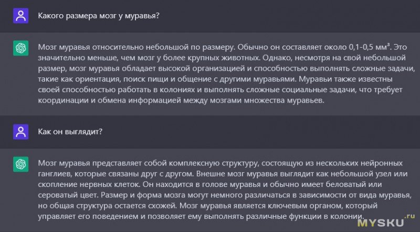This screenshot has height=232, width=420.
Task: Click the ChatGPT logo next to the second answer
Action: [20, 164]
